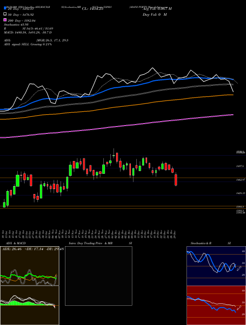
Task: Click the 'Avg Vol' label
Action: (157, 9)
